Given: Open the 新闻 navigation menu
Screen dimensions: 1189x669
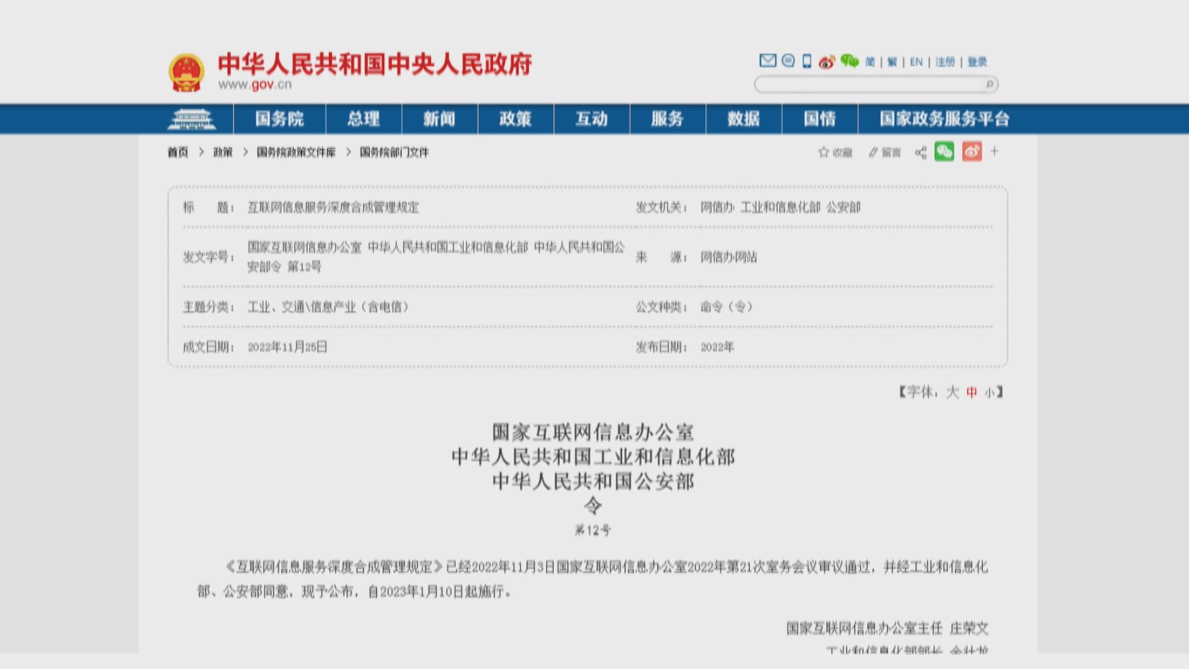Looking at the screenshot, I should click(440, 120).
